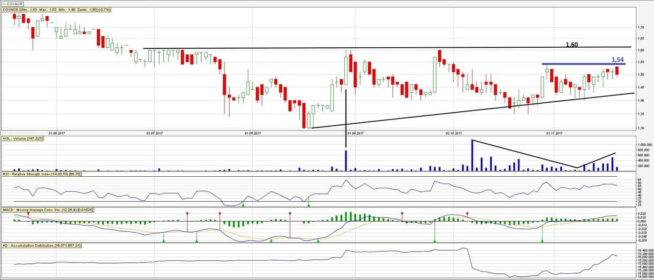This screenshot has width=654, height=280.
Task: Click the second green RSI buy arrow
Action: 309,205
